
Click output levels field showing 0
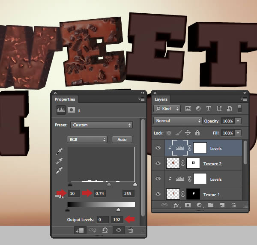[103, 219]
